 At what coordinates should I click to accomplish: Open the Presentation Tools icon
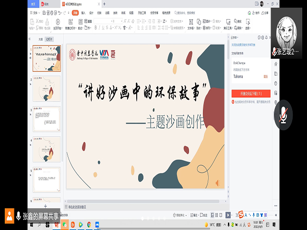[x=228, y=22]
